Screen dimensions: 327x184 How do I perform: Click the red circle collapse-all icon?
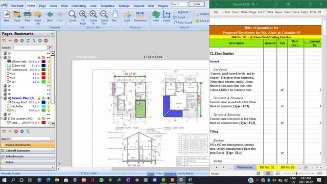[x=46, y=41]
